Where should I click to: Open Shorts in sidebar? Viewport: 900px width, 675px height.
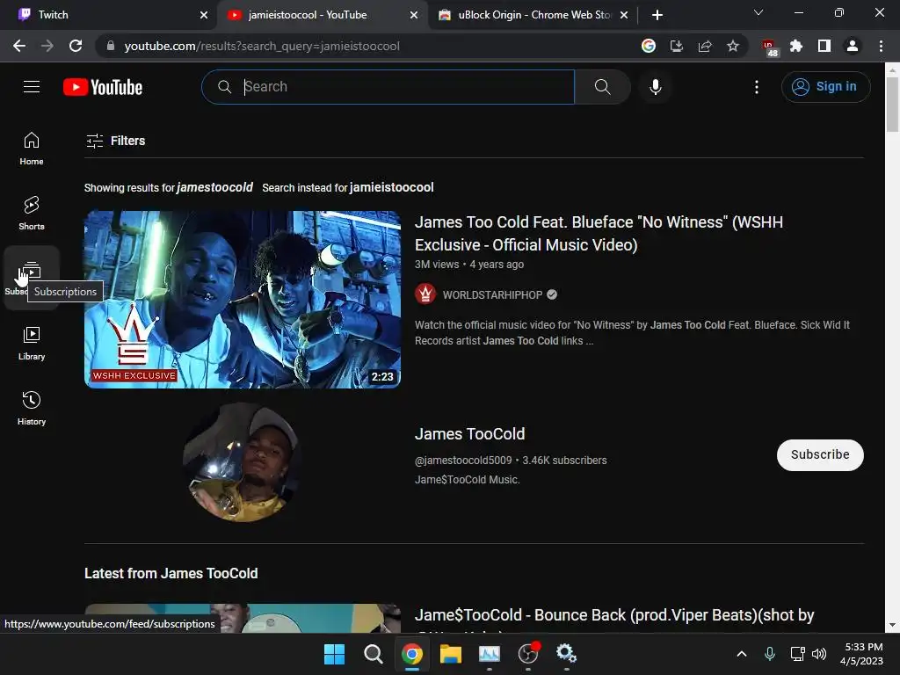32,213
